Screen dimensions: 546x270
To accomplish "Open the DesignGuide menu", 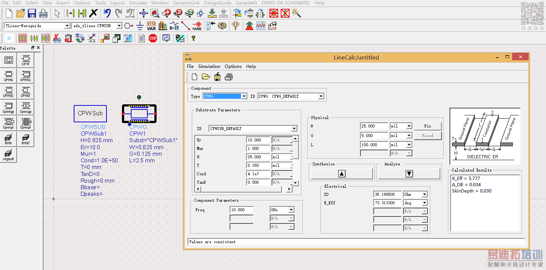I will (x=218, y=3).
